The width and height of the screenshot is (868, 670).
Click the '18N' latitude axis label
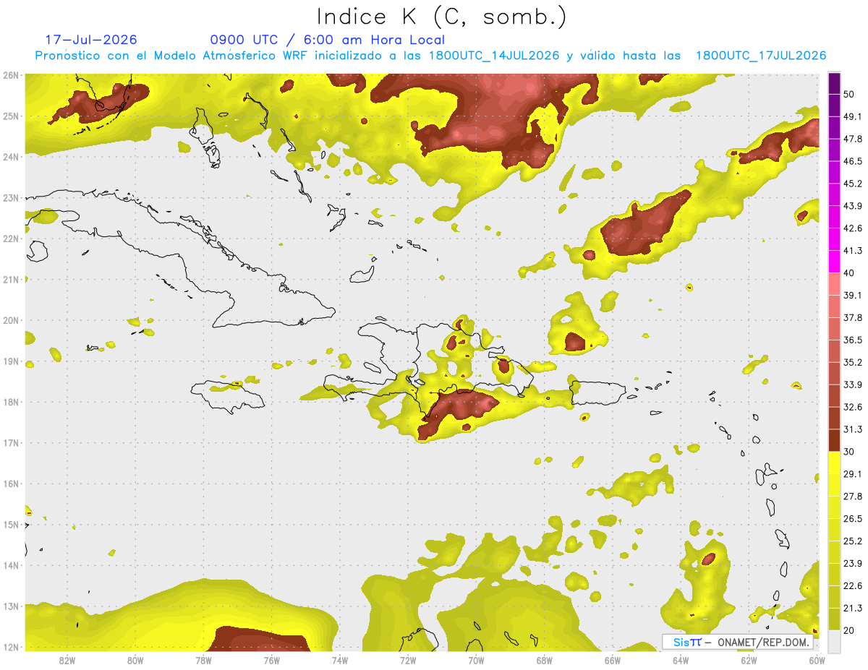(11, 402)
